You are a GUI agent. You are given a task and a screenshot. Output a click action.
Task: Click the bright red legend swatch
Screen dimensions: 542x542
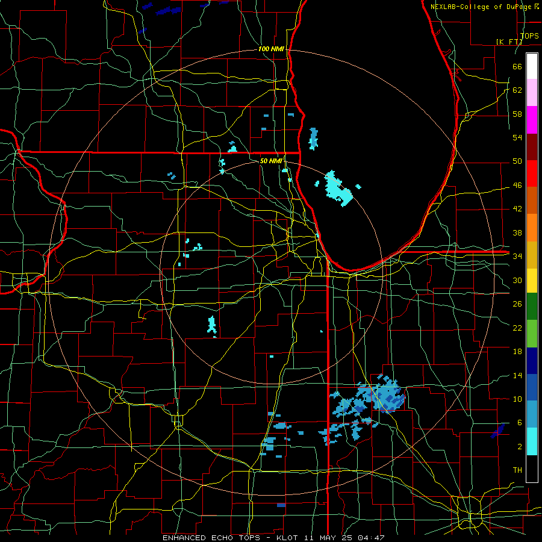coord(532,173)
